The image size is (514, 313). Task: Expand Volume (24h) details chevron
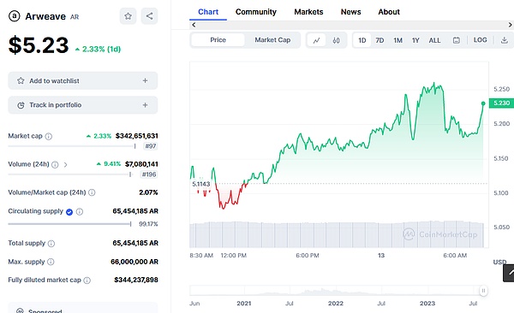click(66, 164)
